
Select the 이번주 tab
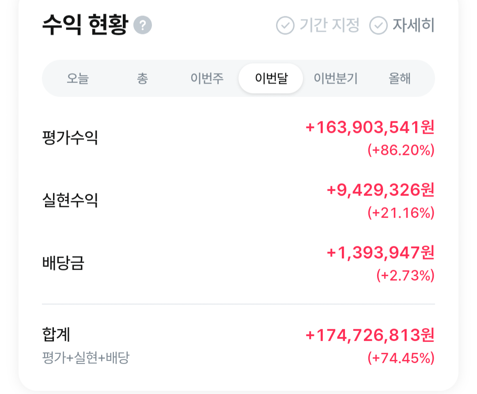pos(207,79)
